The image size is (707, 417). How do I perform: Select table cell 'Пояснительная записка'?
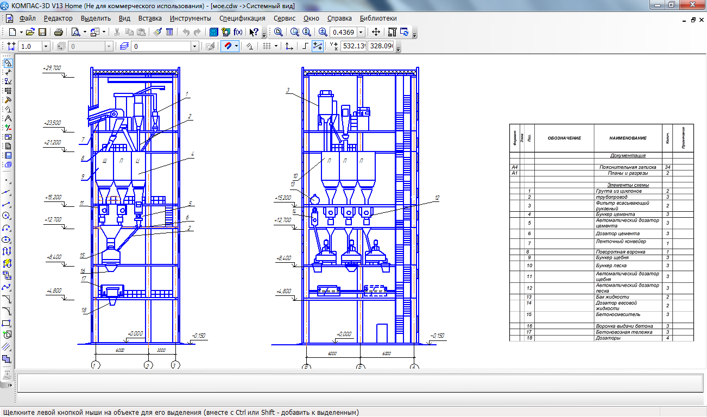tap(627, 167)
